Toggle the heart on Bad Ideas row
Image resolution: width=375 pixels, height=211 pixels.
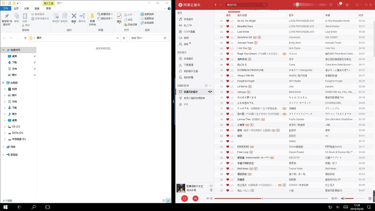pos(228,169)
